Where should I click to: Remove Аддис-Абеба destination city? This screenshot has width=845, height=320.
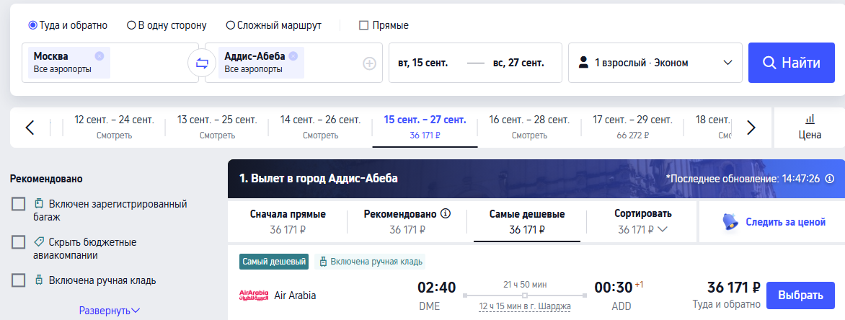click(293, 56)
